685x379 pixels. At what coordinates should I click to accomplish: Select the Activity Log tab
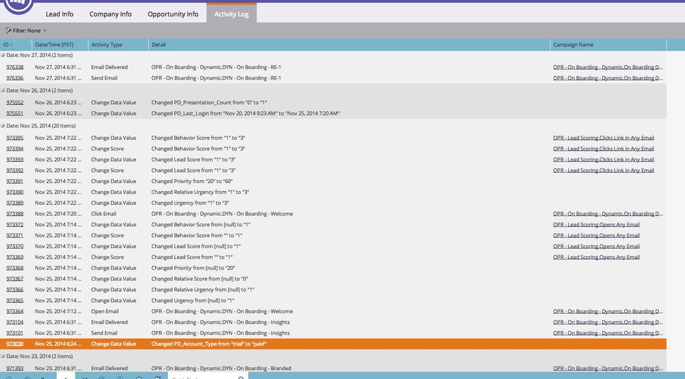[x=232, y=14]
